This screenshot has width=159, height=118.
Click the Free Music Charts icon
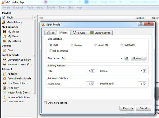pos(5,83)
